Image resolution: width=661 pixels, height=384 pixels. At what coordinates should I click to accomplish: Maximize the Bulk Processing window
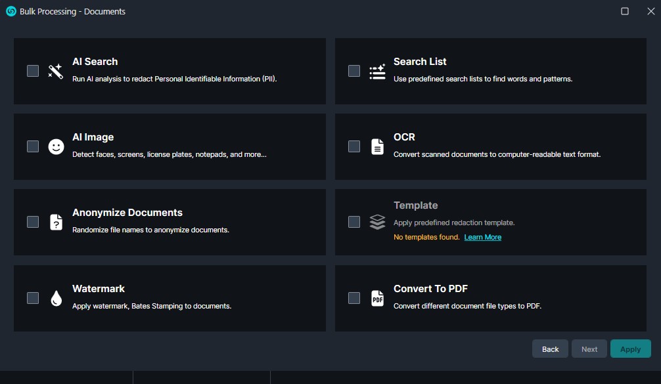(624, 11)
